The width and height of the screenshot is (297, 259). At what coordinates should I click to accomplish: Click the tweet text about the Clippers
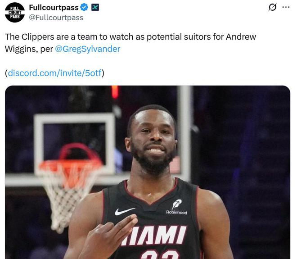click(130, 43)
